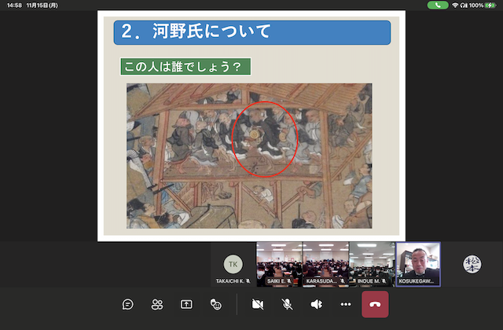The width and height of the screenshot is (503, 330).
Task: Turn the camera on
Action: pyautogui.click(x=257, y=304)
